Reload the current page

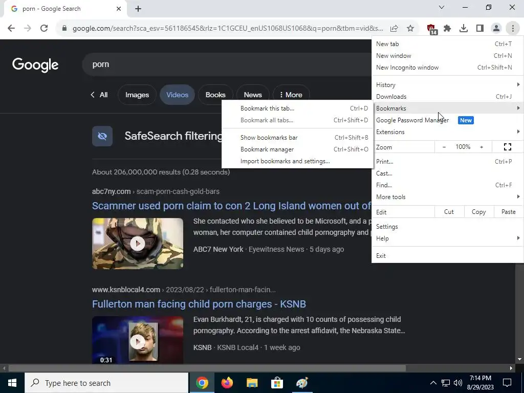(x=44, y=28)
